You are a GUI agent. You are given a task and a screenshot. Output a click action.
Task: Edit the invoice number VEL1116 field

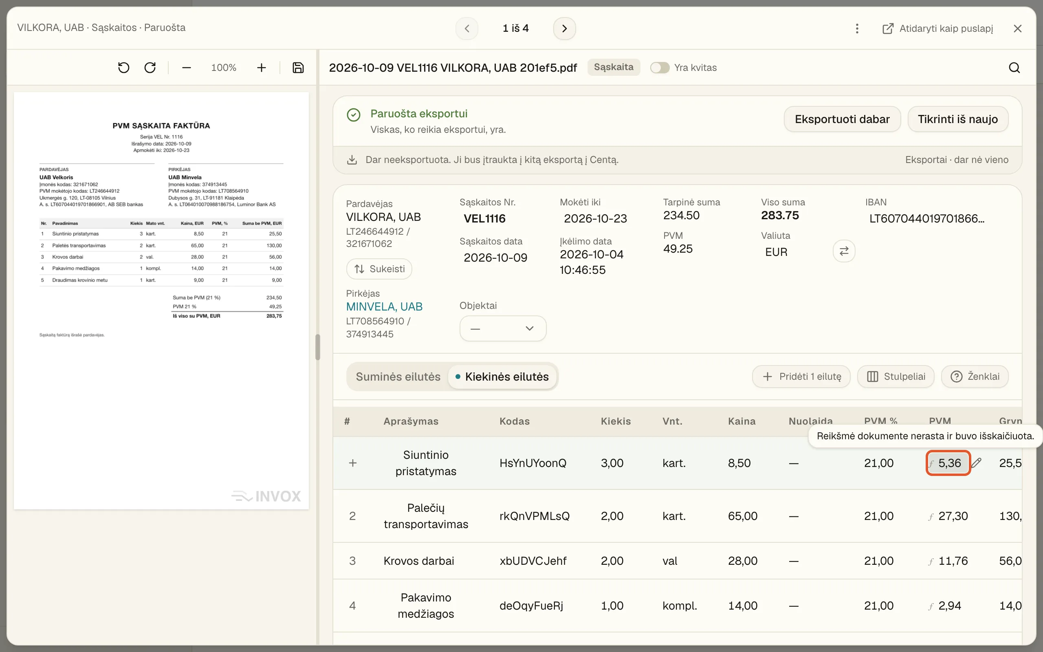tap(484, 219)
